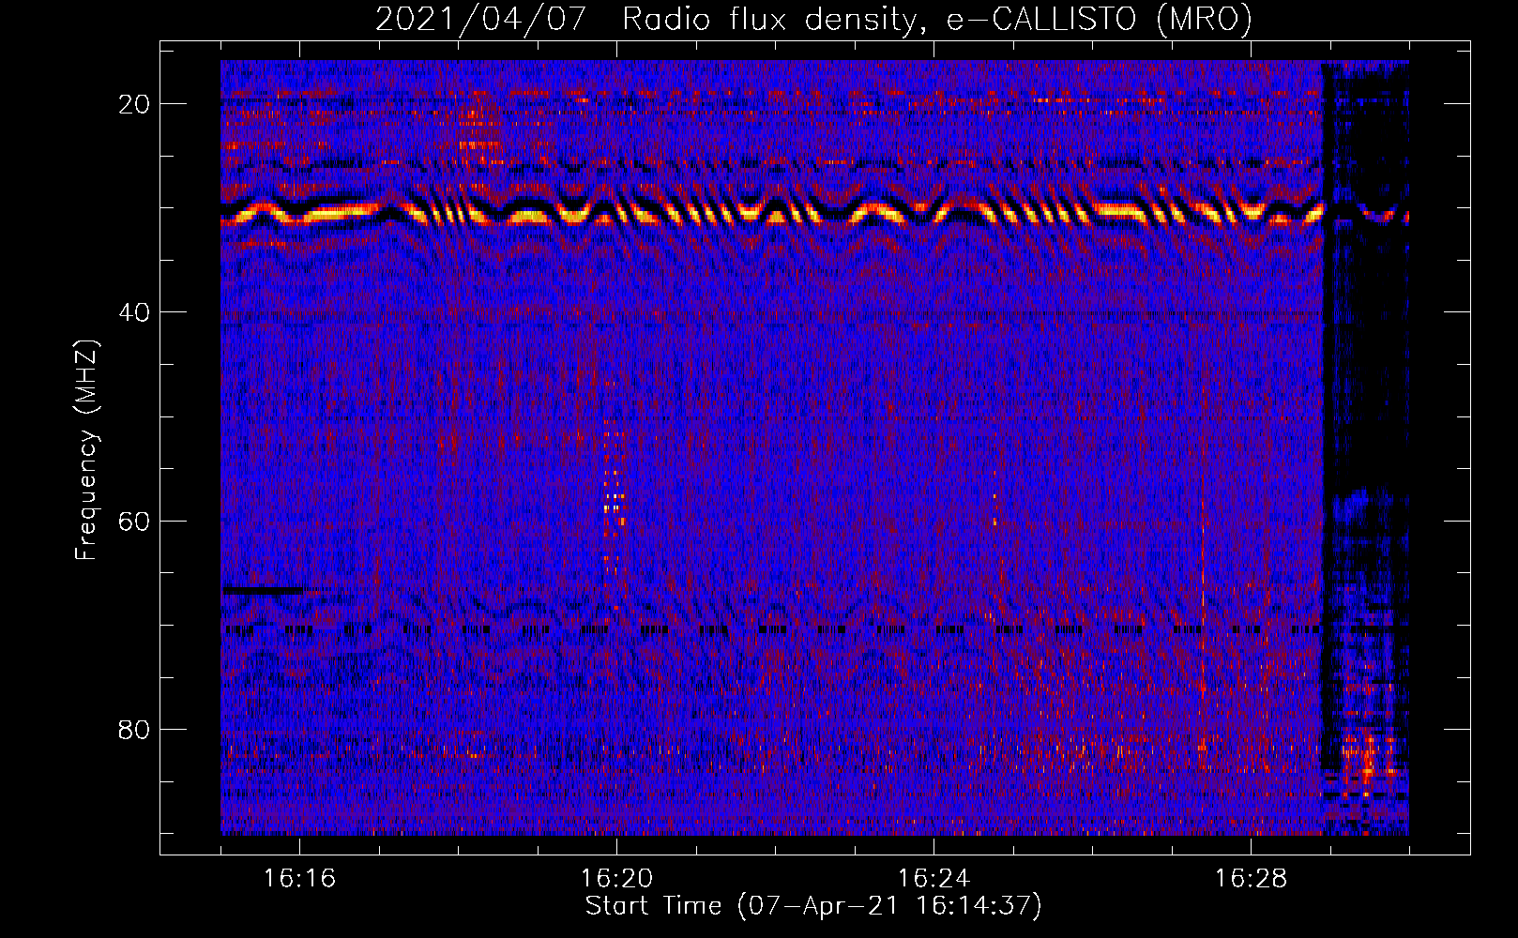This screenshot has width=1518, height=938.
Task: Click the frequency tick label "60"
Action: (x=135, y=521)
